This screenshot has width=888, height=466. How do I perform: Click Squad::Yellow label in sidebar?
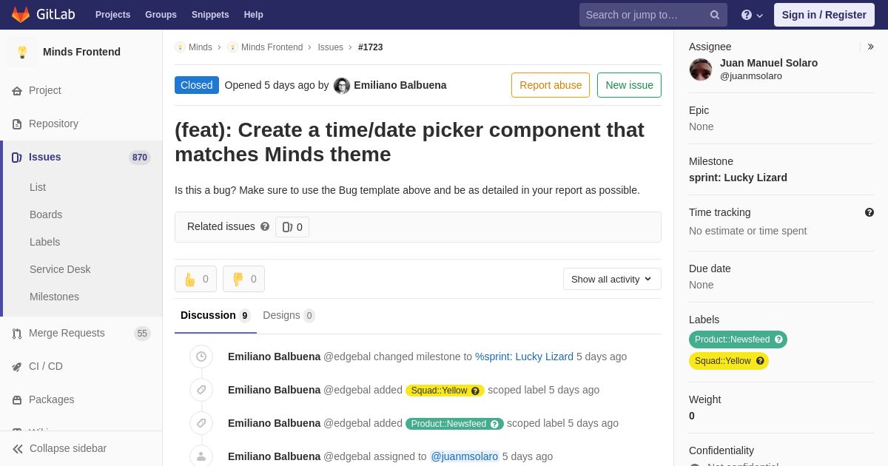pyautogui.click(x=729, y=361)
